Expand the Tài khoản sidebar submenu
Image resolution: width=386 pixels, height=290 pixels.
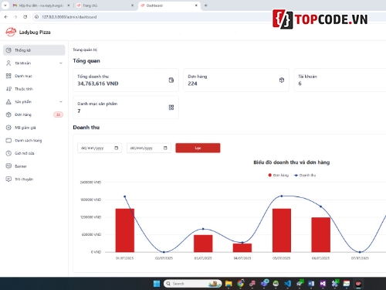pos(61,63)
